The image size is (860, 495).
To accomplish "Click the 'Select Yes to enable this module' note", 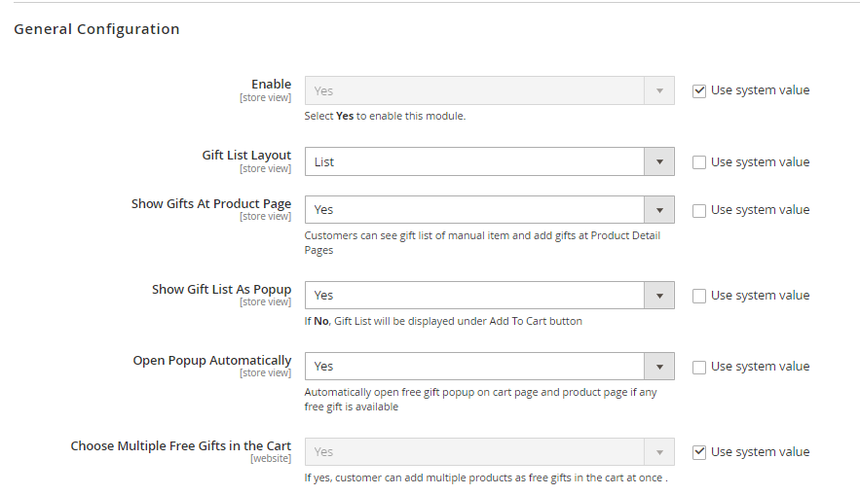I will point(385,116).
